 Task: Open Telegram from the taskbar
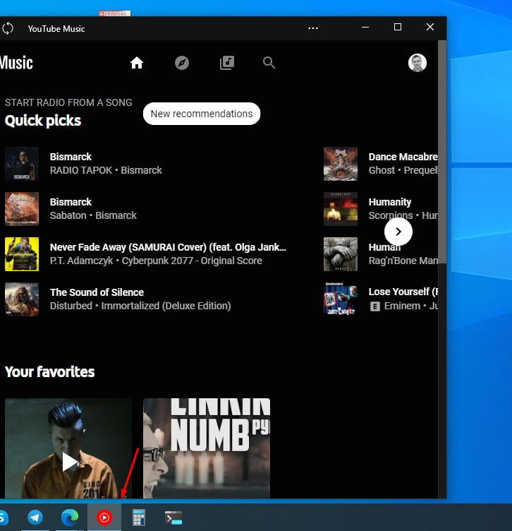35,518
